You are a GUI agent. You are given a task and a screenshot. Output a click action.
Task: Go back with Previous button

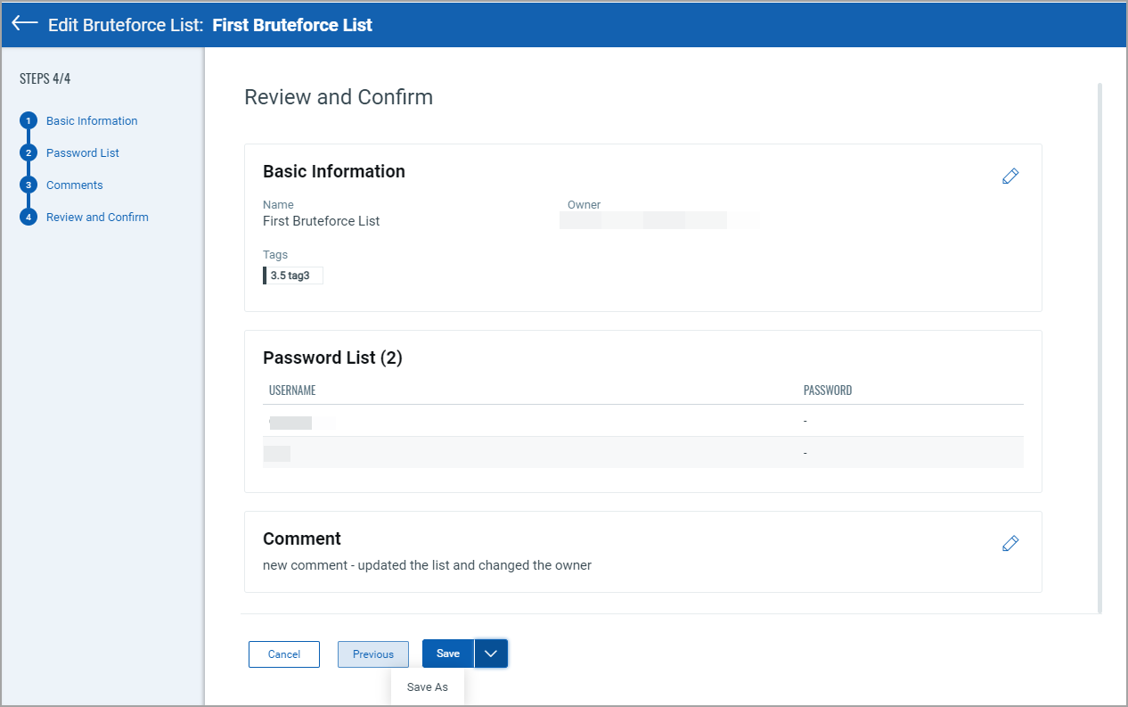point(373,654)
